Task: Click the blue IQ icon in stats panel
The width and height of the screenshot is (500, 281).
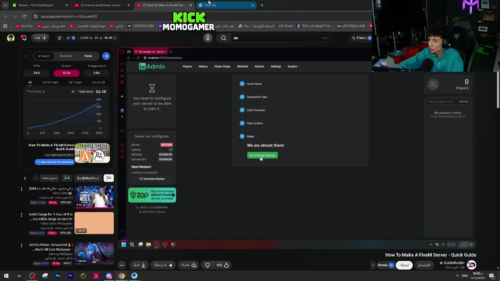Action: (106, 56)
